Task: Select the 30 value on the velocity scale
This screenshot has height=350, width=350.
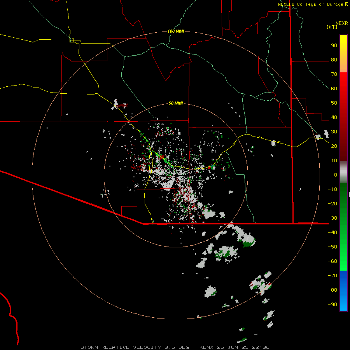Action: coord(334,132)
